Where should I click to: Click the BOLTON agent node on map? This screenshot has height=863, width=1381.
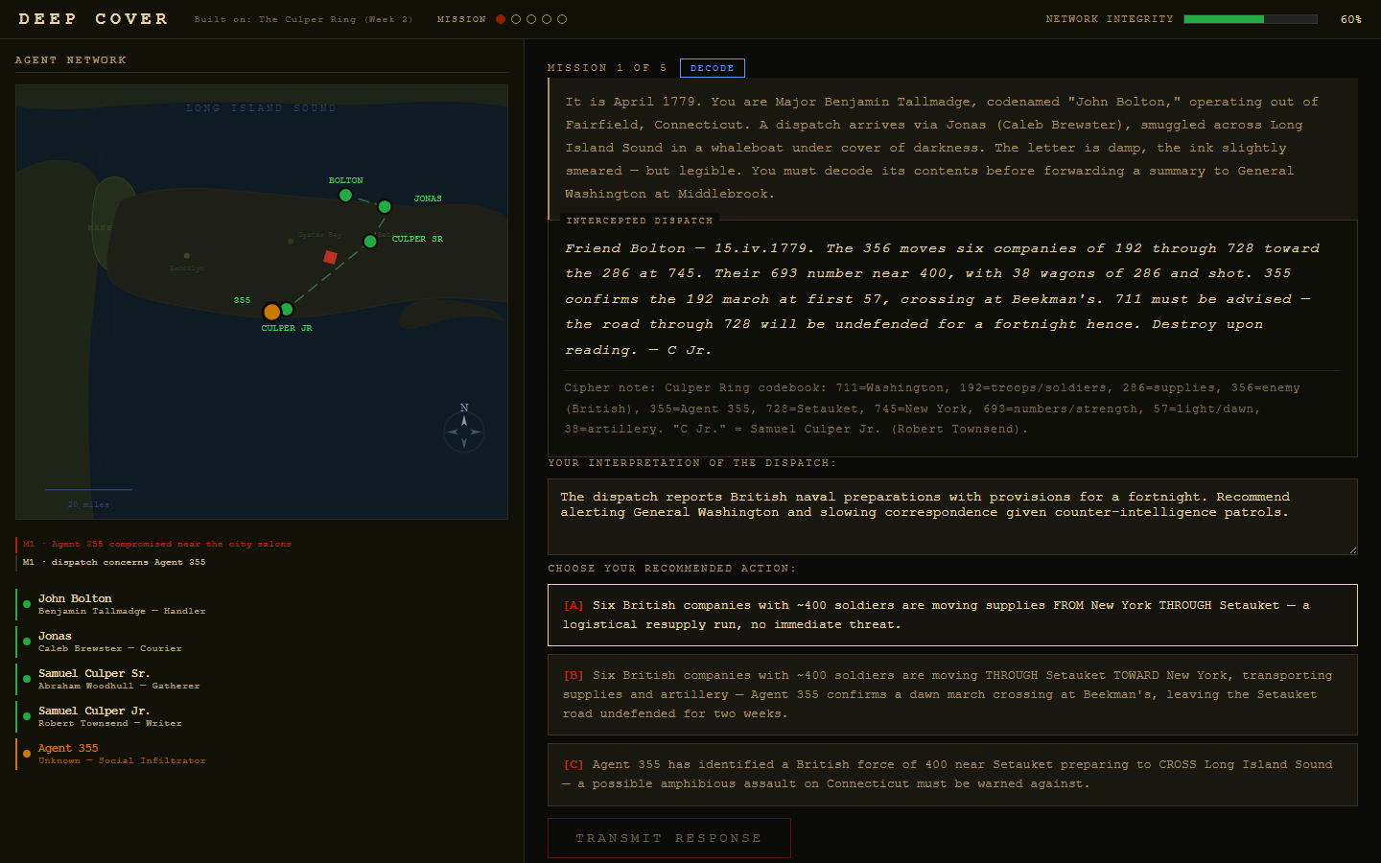[x=345, y=196]
